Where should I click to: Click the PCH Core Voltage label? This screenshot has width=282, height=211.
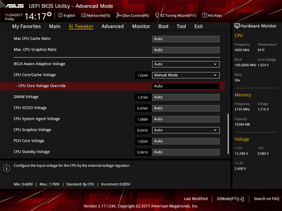pyautogui.click(x=29, y=141)
